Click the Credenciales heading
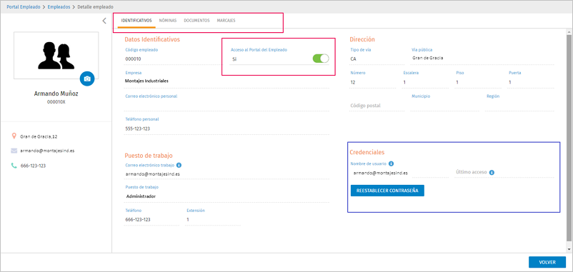Viewport: 573px width, 272px height. click(367, 152)
